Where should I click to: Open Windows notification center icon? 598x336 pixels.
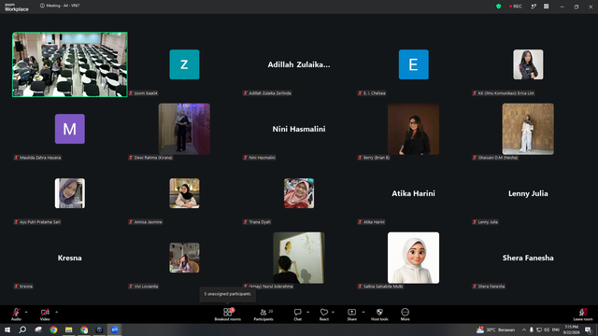(x=588, y=329)
